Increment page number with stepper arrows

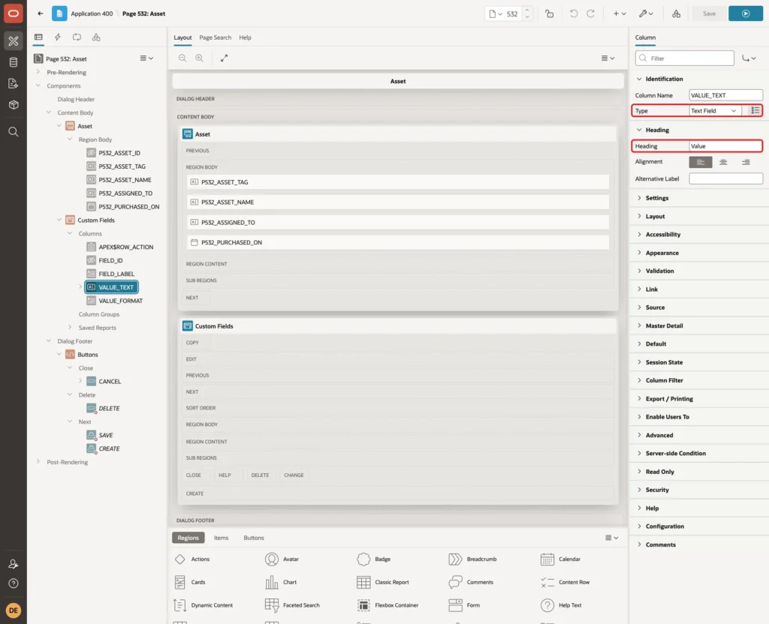527,10
